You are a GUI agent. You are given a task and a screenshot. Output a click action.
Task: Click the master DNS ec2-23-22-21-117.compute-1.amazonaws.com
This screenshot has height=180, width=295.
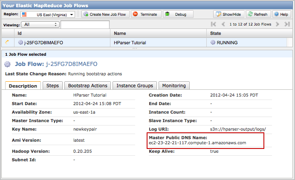click(x=197, y=143)
